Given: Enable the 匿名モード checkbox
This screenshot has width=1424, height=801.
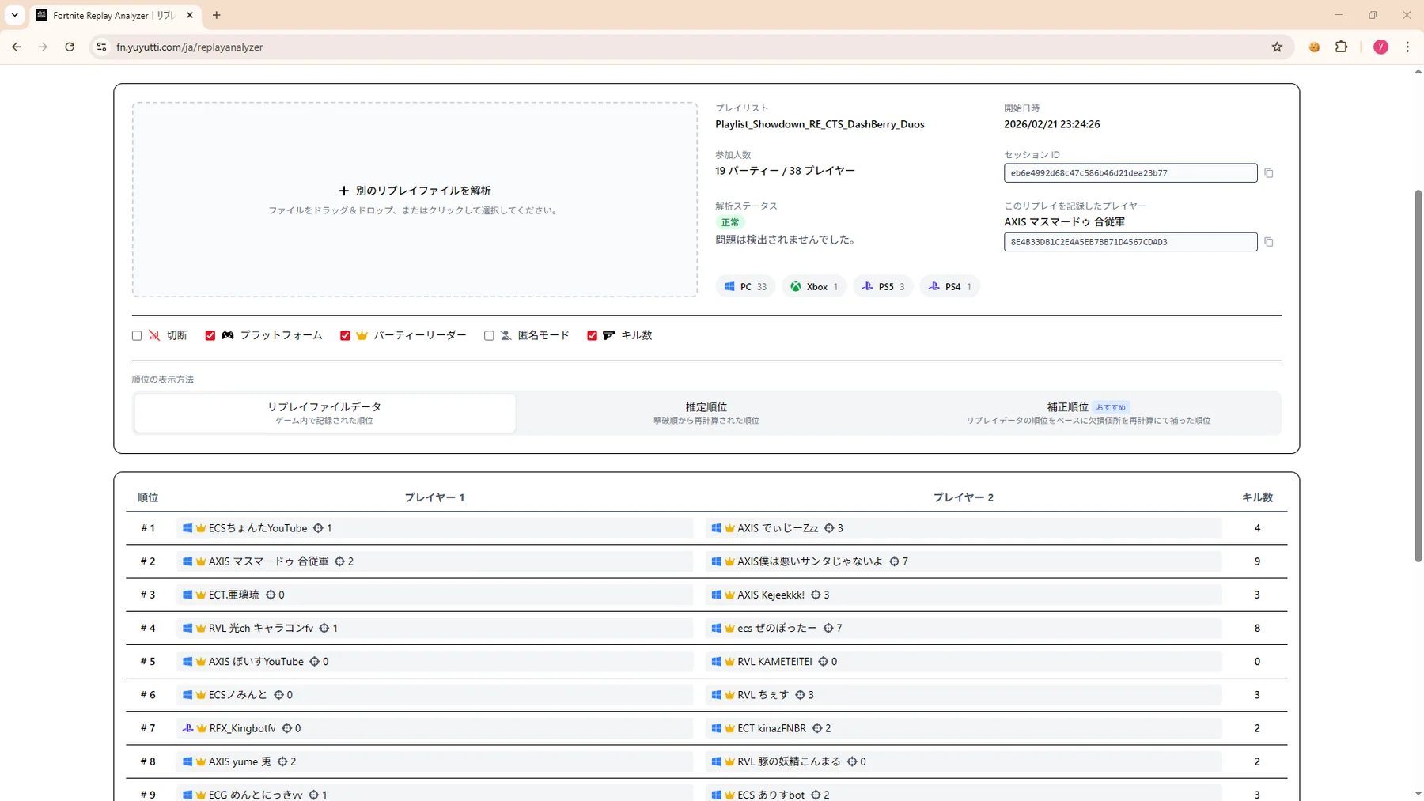Looking at the screenshot, I should click(489, 335).
